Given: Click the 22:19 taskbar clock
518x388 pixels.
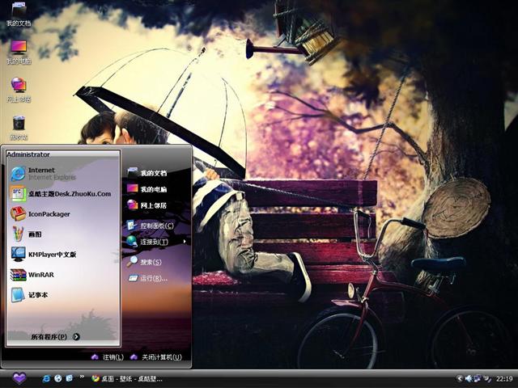Looking at the screenshot, I should click(x=504, y=379).
